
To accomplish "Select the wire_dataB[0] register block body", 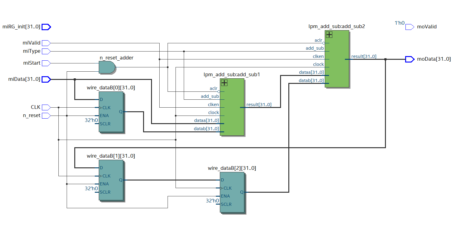I will coord(111,112).
